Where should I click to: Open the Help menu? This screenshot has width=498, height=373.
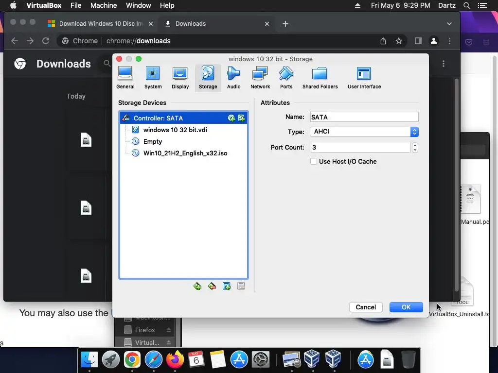click(x=167, y=5)
